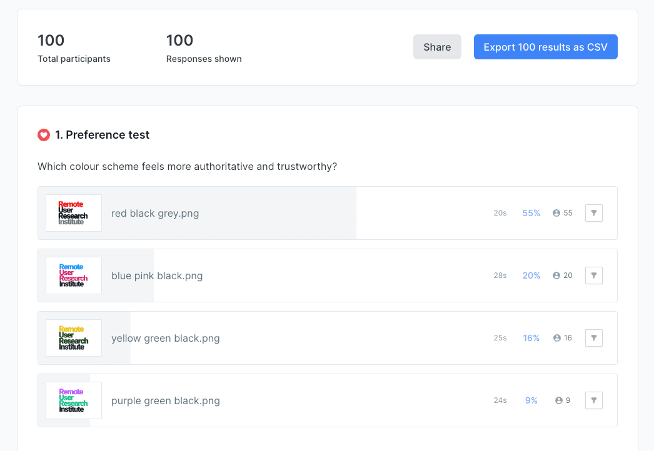Export 100 results as CSV
This screenshot has width=654, height=451.
(x=545, y=47)
